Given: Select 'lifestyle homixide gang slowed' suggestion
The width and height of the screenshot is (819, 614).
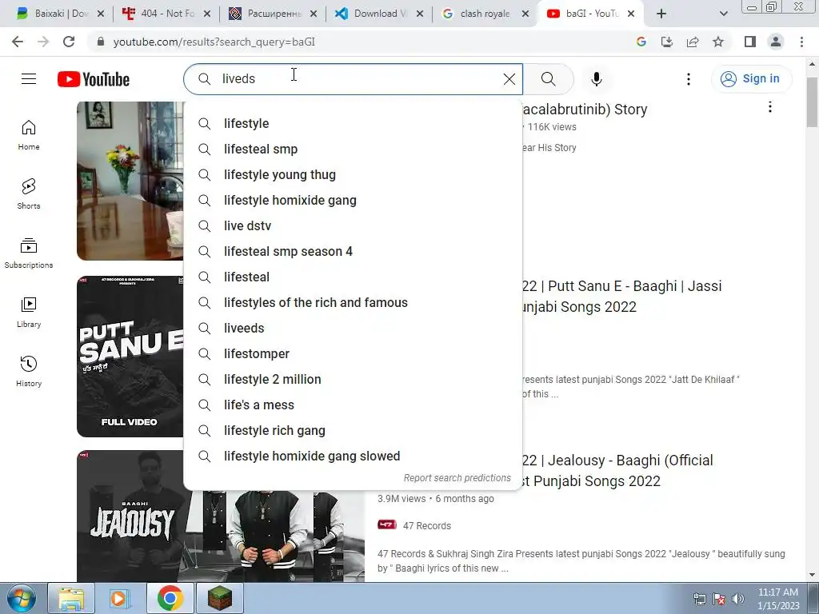Looking at the screenshot, I should (353, 456).
